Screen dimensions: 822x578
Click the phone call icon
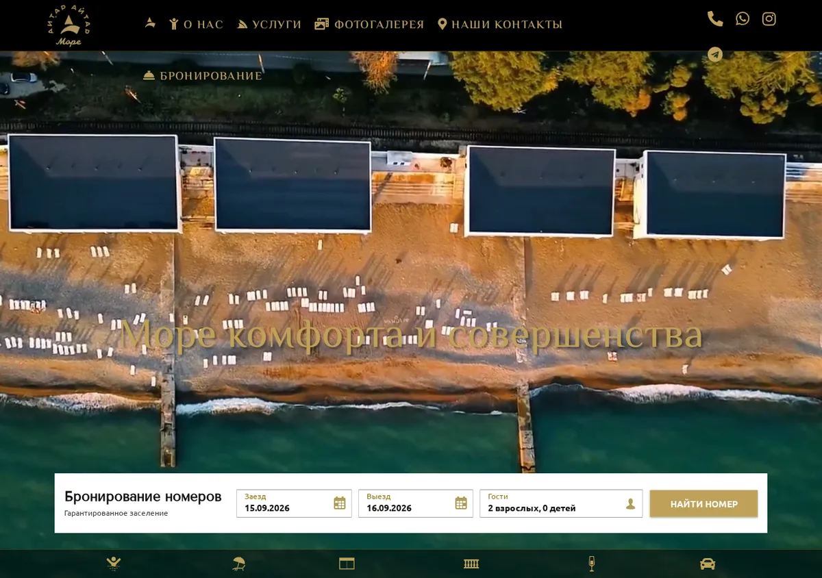(x=715, y=19)
